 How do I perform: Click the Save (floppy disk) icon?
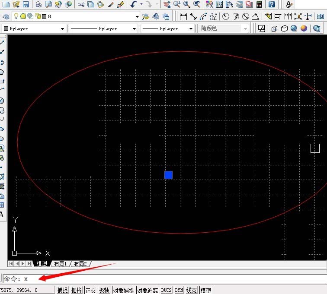[x=26, y=5]
